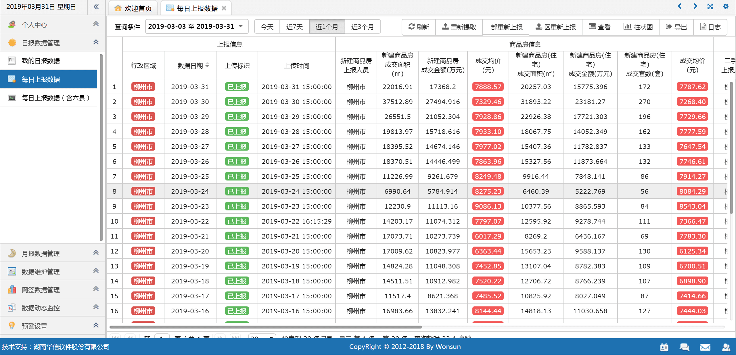Click price badge 6125.34

point(692,251)
